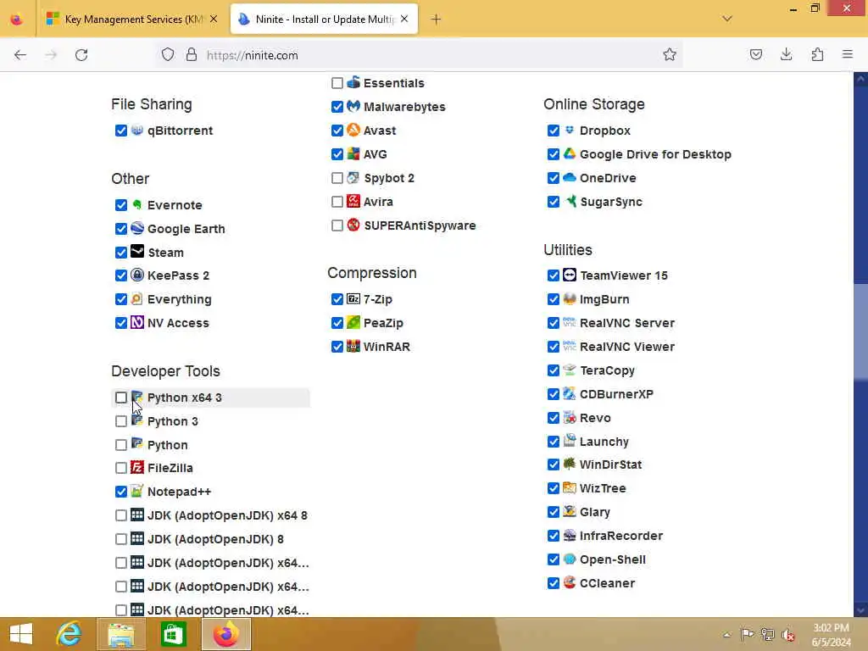Uncheck the Notepad++ checkbox
This screenshot has width=868, height=651.
click(120, 491)
